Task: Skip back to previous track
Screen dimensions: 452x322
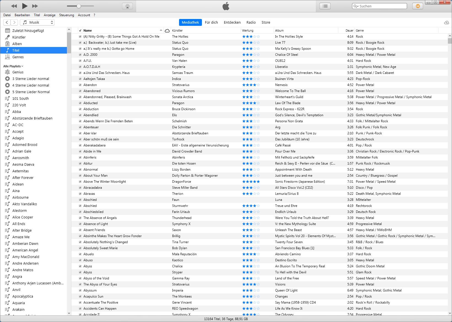Action: (x=14, y=6)
